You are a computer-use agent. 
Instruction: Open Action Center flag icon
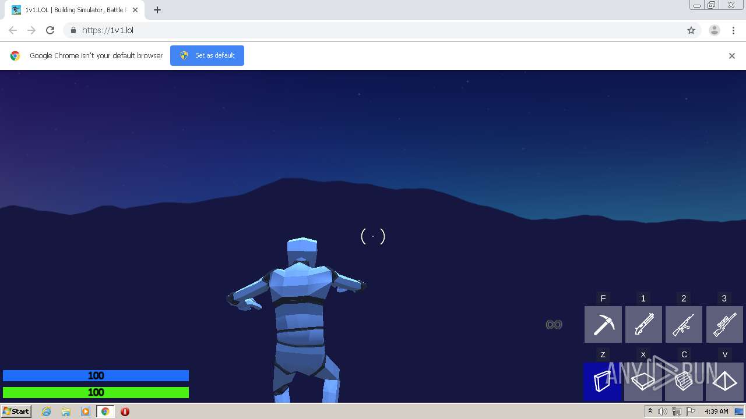click(691, 411)
